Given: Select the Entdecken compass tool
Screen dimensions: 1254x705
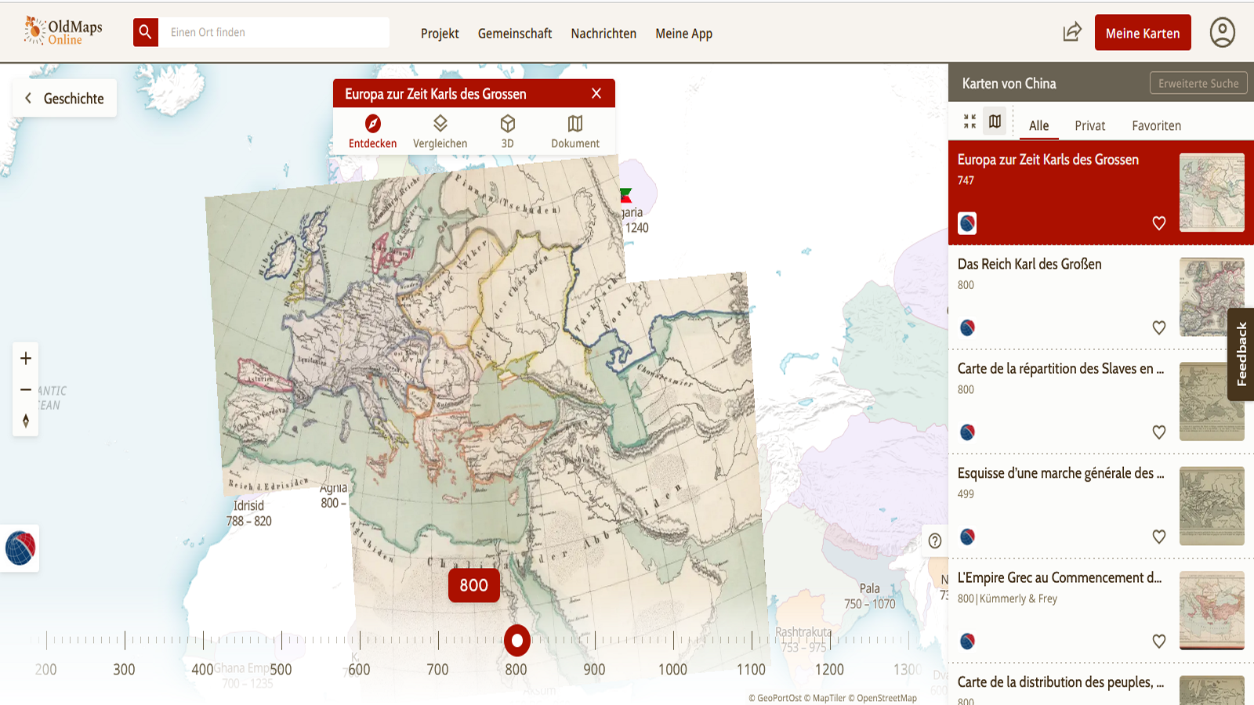Looking at the screenshot, I should [373, 131].
